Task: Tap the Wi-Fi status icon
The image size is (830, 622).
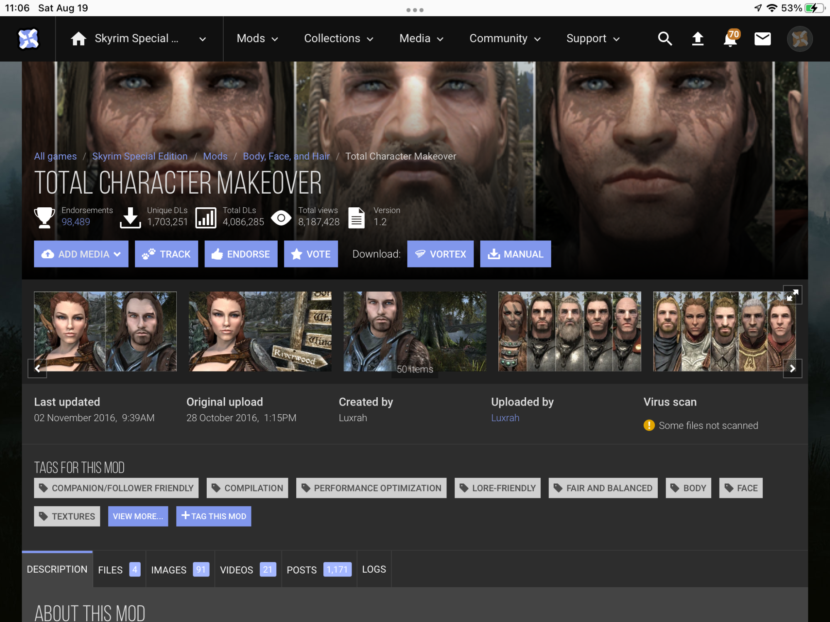Action: (772, 8)
